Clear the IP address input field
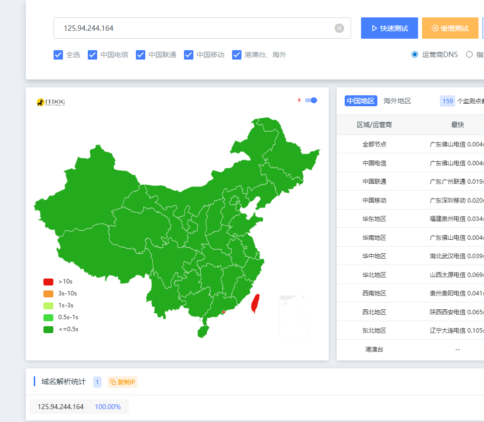Viewport: 484px width, 422px height. click(x=339, y=28)
